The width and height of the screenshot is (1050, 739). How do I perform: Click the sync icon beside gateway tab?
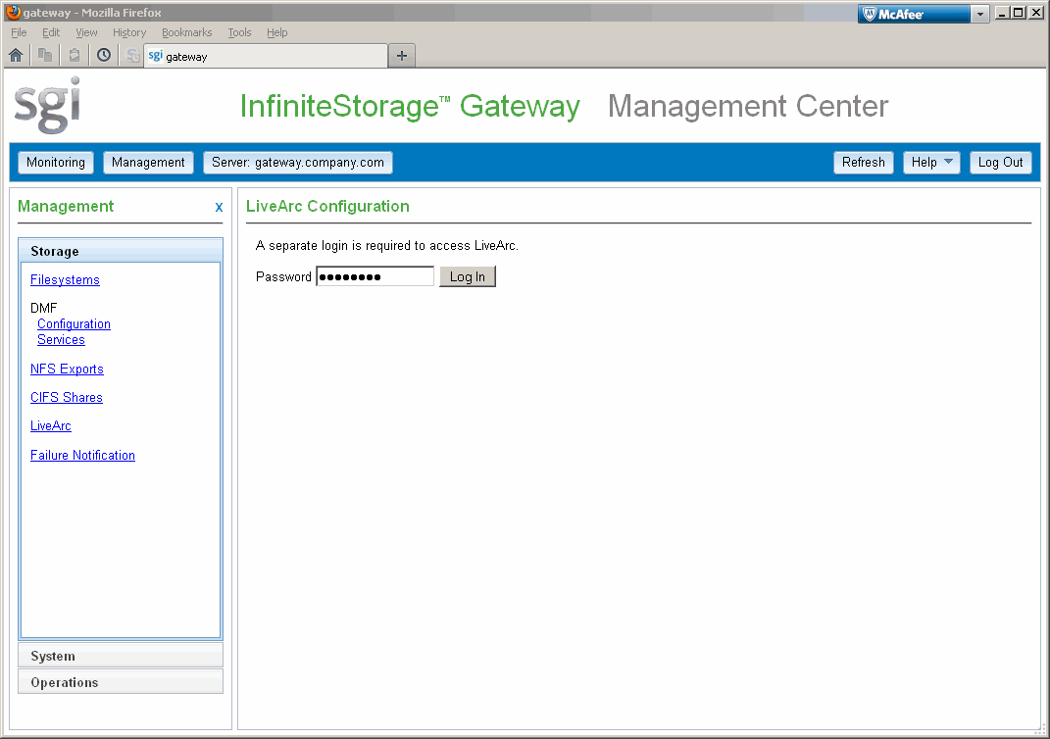tap(133, 56)
